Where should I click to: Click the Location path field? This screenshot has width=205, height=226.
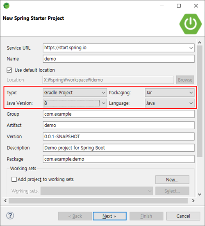[108, 80]
